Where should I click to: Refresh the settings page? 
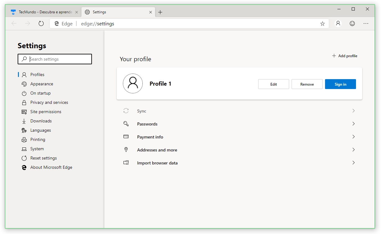pyautogui.click(x=41, y=23)
